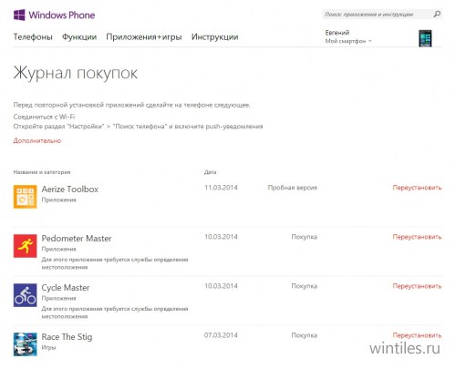Image resolution: width=456 pixels, height=369 pixels.
Task: Click the Дата column header
Action: coord(210,172)
